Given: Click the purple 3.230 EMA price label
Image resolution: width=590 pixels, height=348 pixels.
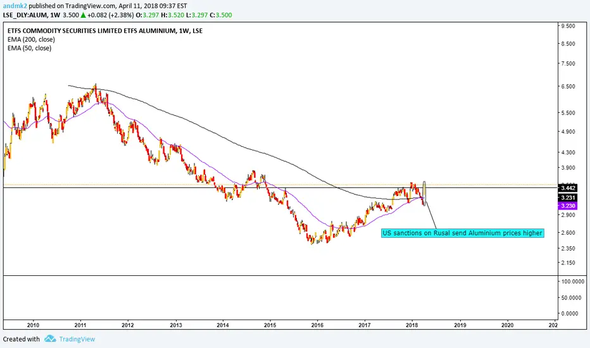Looking at the screenshot, I should 568,206.
